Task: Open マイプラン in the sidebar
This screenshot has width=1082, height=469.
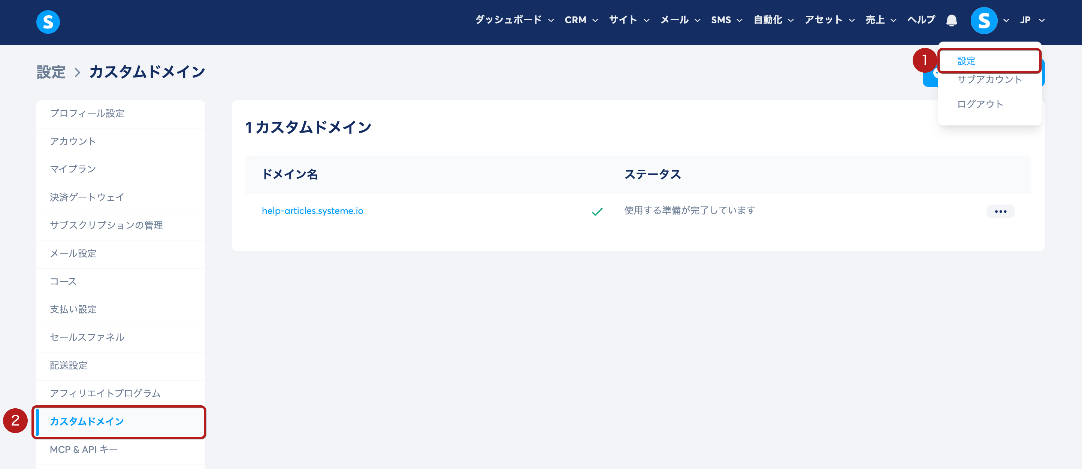Action: 121,169
